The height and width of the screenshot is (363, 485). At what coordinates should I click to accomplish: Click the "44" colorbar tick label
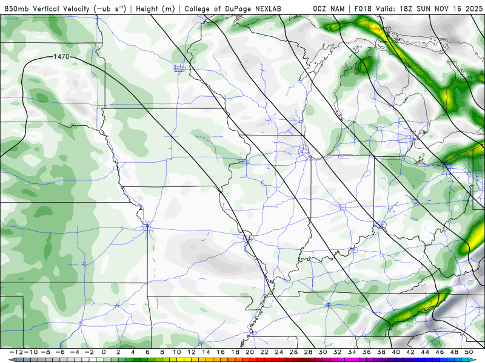tap(425, 352)
